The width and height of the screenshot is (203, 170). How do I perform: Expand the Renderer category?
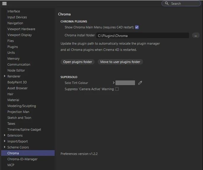5,76
